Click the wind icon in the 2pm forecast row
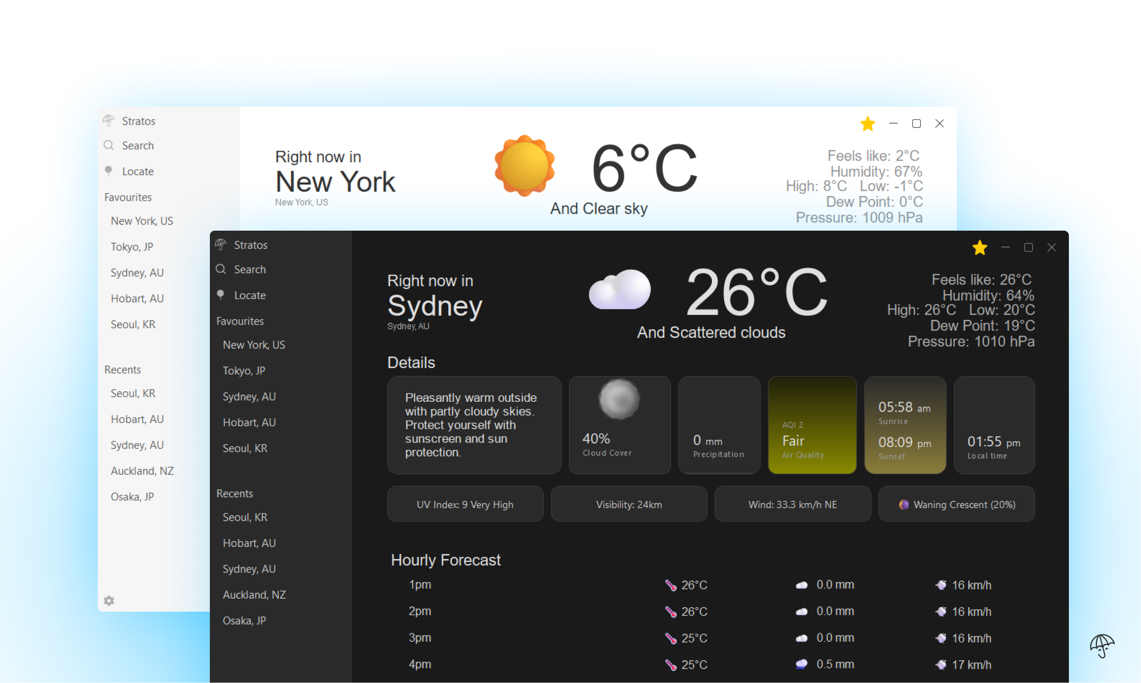Viewport: 1141px width, 683px height. [941, 611]
